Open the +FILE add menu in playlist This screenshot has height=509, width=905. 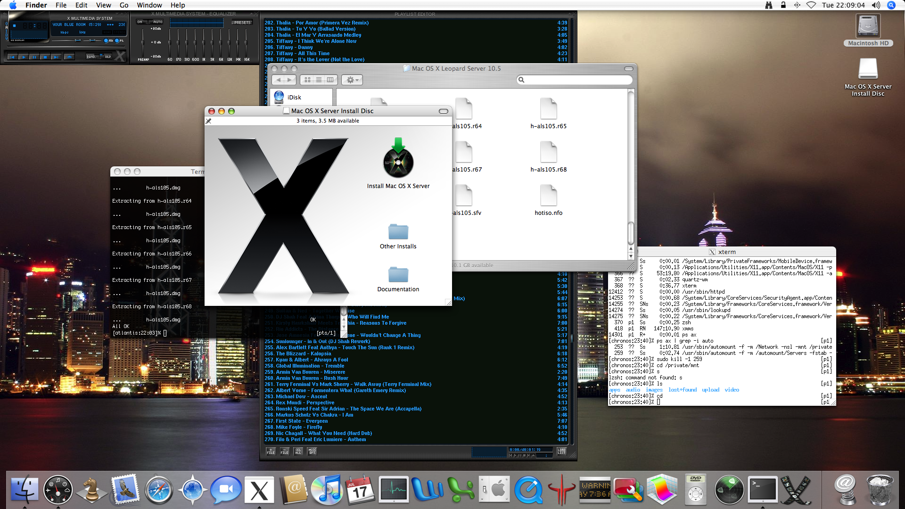pos(271,451)
